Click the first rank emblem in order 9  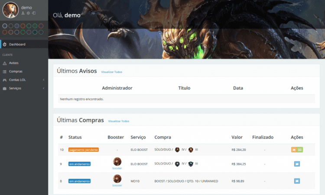point(177,164)
